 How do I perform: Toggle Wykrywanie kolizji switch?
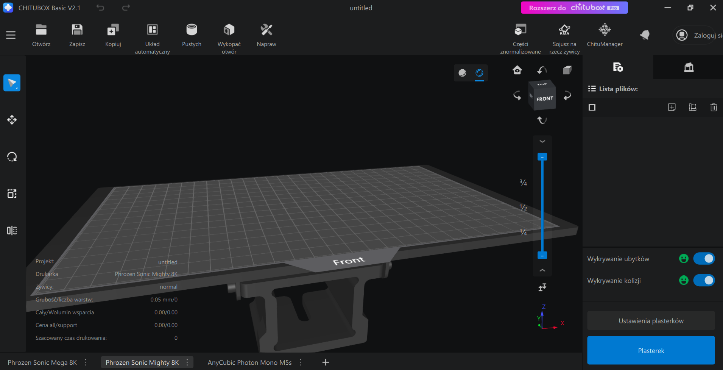pos(704,280)
